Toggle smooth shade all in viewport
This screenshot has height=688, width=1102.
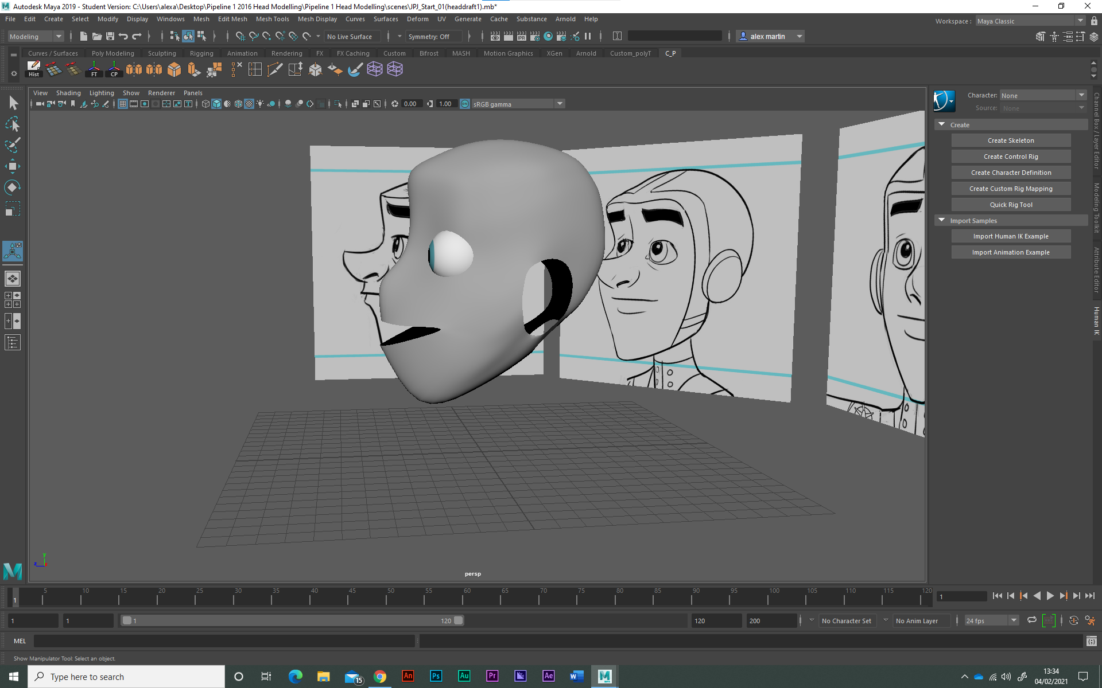(216, 104)
